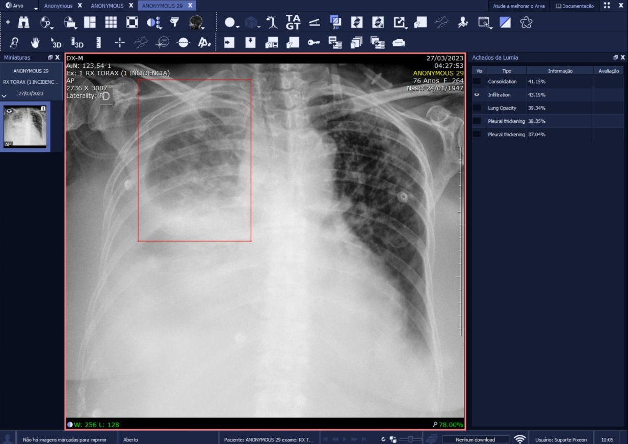Screen dimensions: 628x444
Task: Select the crosshair tool icon
Action: [x=120, y=42]
